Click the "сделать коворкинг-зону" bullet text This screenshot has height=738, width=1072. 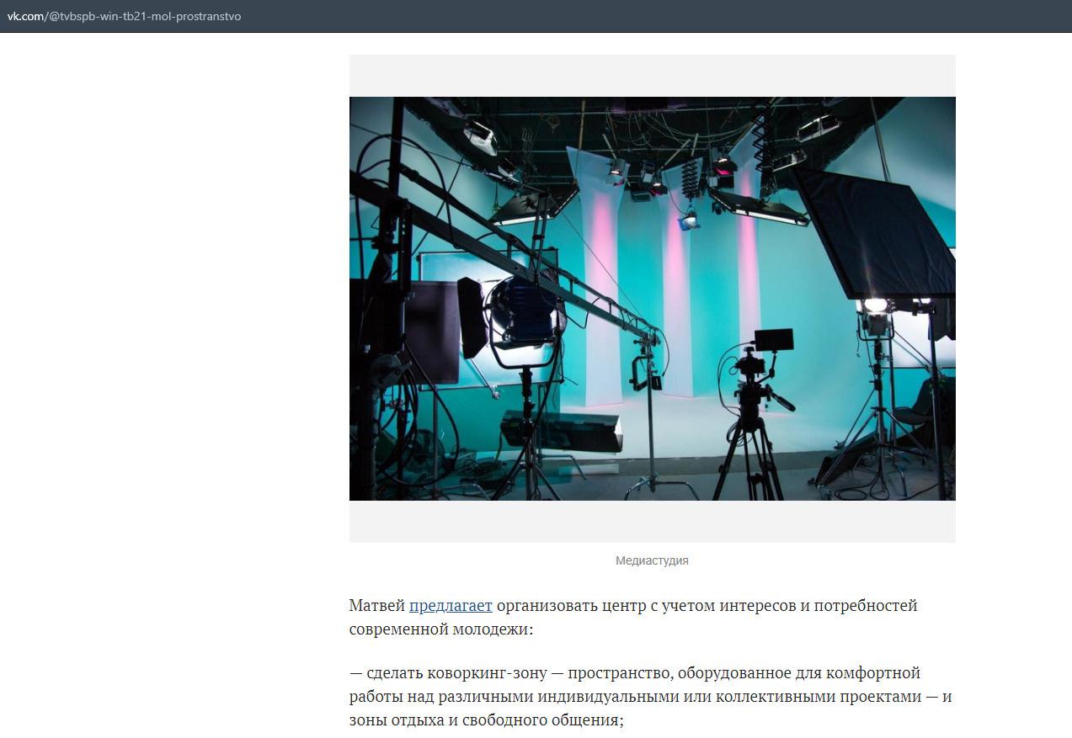point(650,697)
